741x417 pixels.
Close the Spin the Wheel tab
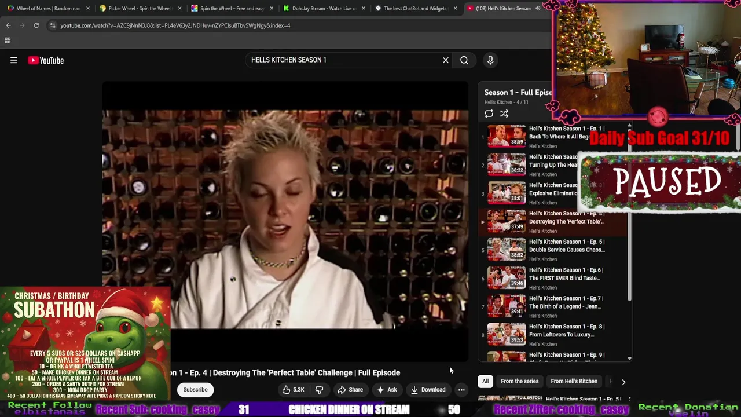coord(272,9)
